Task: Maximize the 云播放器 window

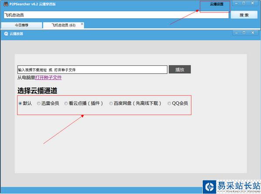Action: (244, 33)
